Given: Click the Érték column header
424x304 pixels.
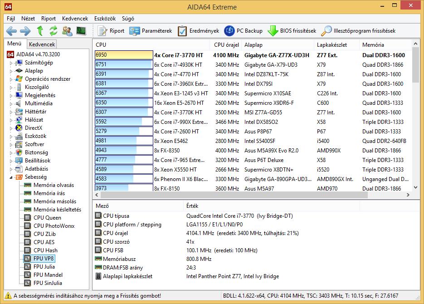Looking at the screenshot, I should point(272,206).
